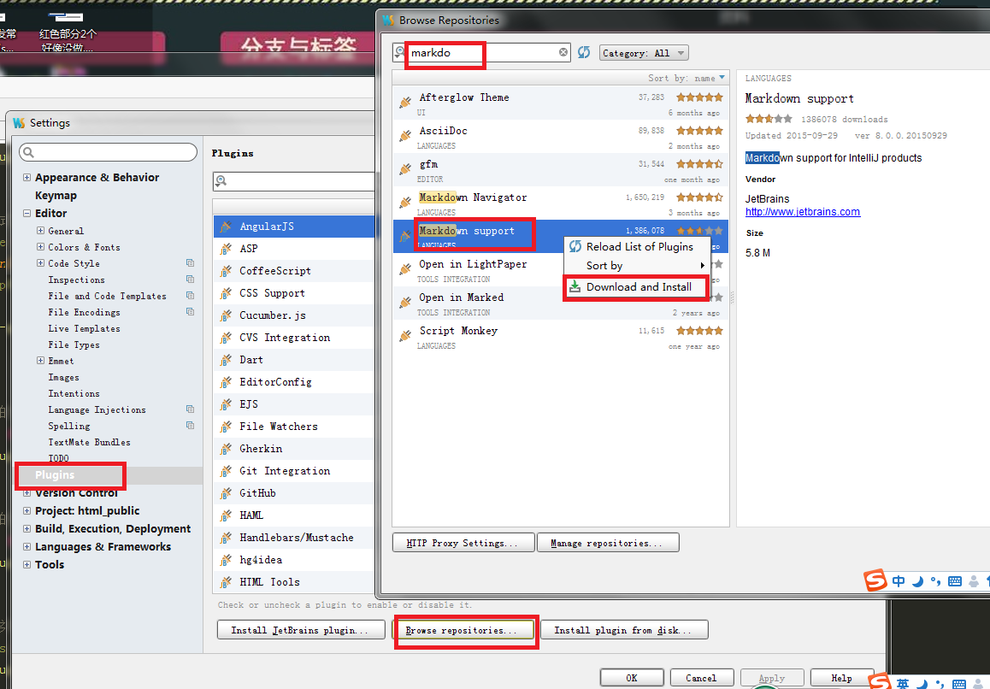Open the jetbrains.com vendor link

click(802, 211)
